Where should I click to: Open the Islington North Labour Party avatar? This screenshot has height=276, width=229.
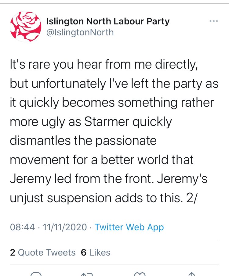click(x=25, y=27)
